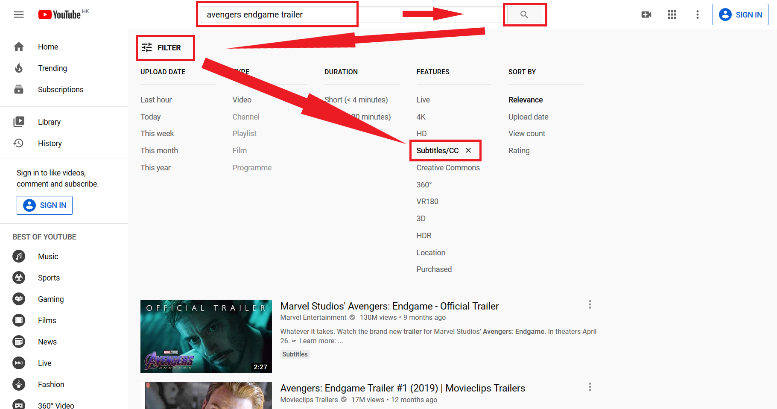The image size is (777, 409).
Task: Toggle the FILTER panel
Action: point(161,47)
